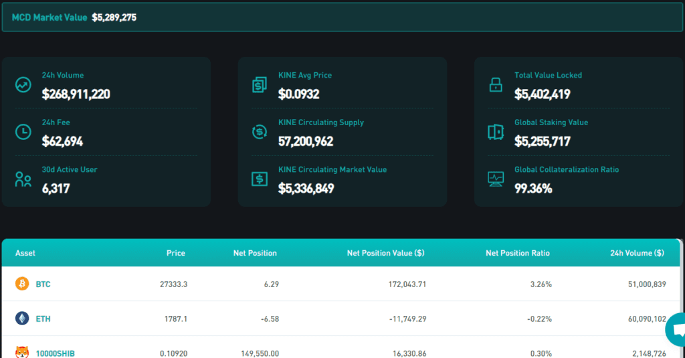Screen dimensions: 685x358
Task: Open the 10000SHIB asset link
Action: [55, 353]
